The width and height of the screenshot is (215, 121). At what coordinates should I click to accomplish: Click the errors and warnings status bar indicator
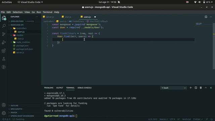6,119
